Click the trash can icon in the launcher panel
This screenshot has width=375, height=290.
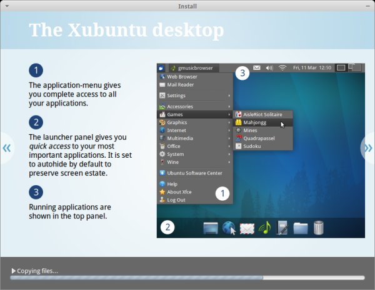[319, 228]
